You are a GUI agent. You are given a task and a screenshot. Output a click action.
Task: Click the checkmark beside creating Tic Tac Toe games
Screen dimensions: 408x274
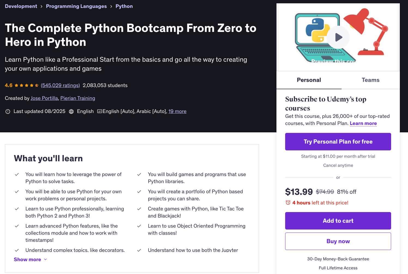point(139,209)
